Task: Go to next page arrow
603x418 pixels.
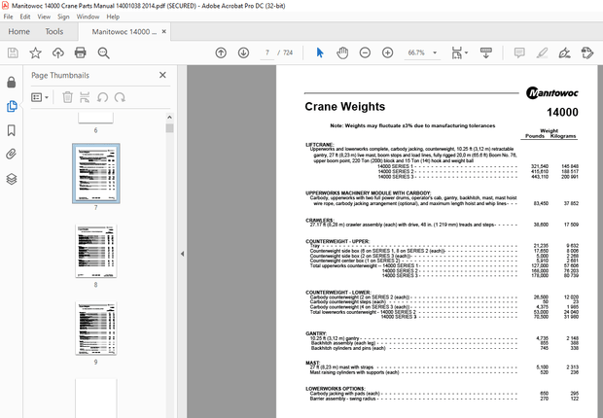Action: tap(243, 52)
